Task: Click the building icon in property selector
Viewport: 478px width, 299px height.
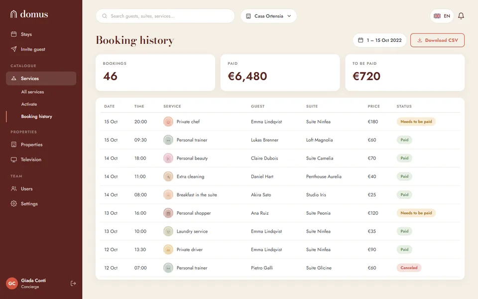Action: coord(248,16)
